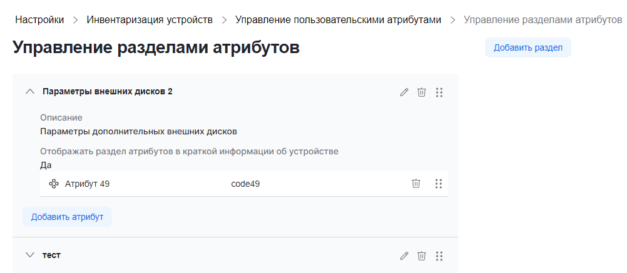Open 'Настройки' in the breadcrumb

(x=39, y=20)
